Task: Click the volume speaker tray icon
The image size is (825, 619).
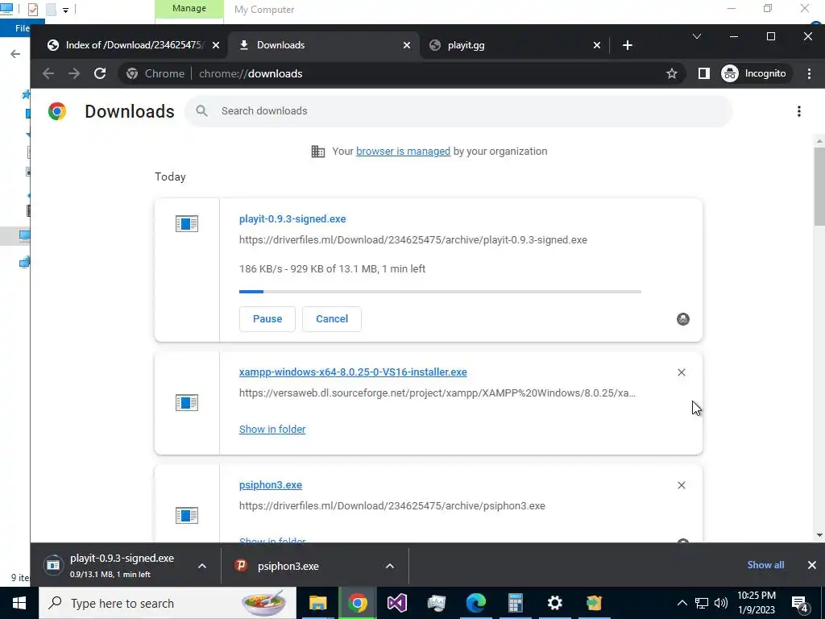Action: [721, 603]
